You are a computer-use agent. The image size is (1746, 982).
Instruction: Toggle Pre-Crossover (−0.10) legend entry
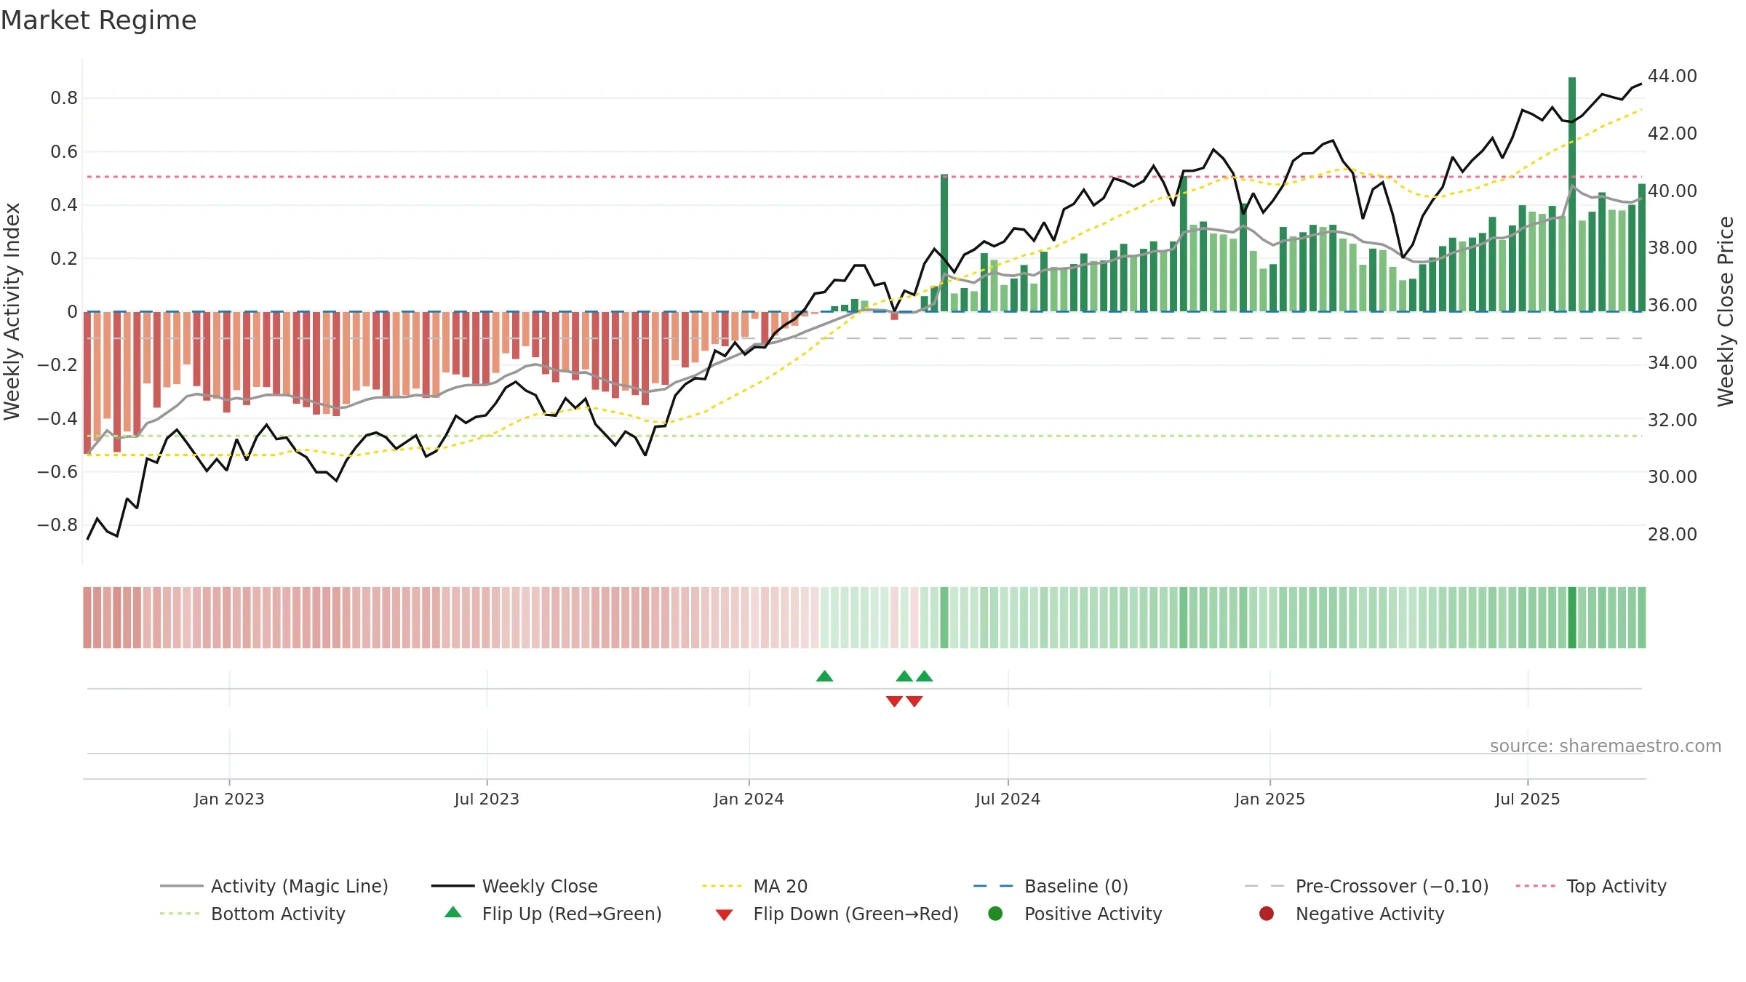[x=1367, y=886]
